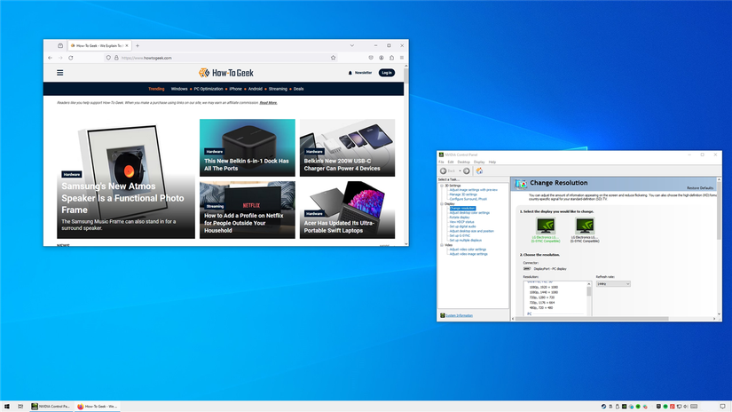Open the Display menu in NVIDIA Control Panel
Viewport: 732px width, 412px height.
479,162
